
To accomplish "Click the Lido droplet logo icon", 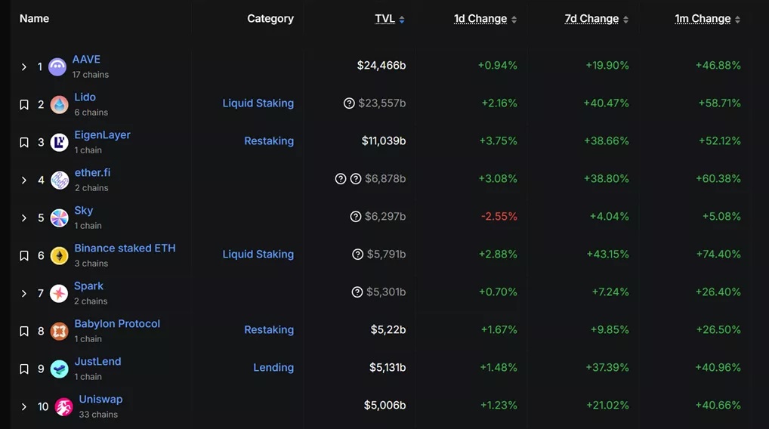I will coord(59,104).
